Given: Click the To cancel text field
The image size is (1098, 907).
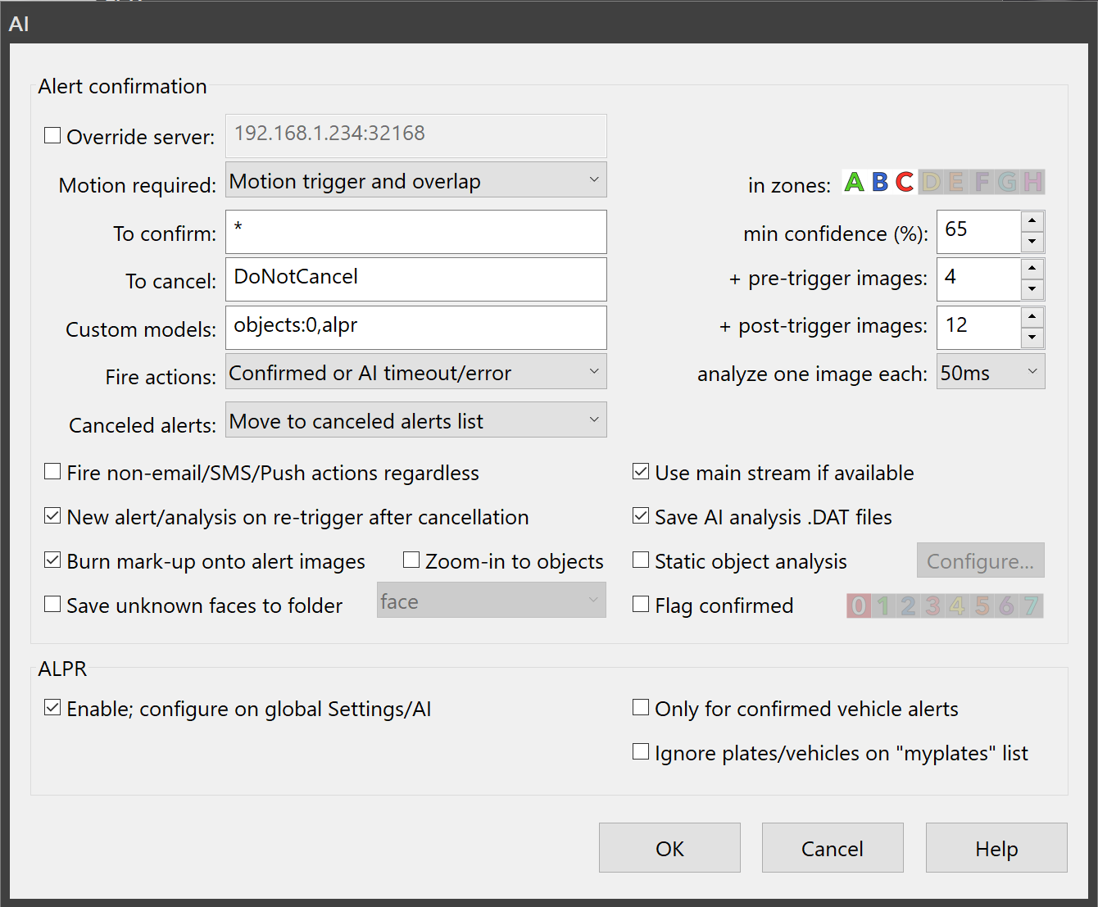Looking at the screenshot, I should pos(416,279).
